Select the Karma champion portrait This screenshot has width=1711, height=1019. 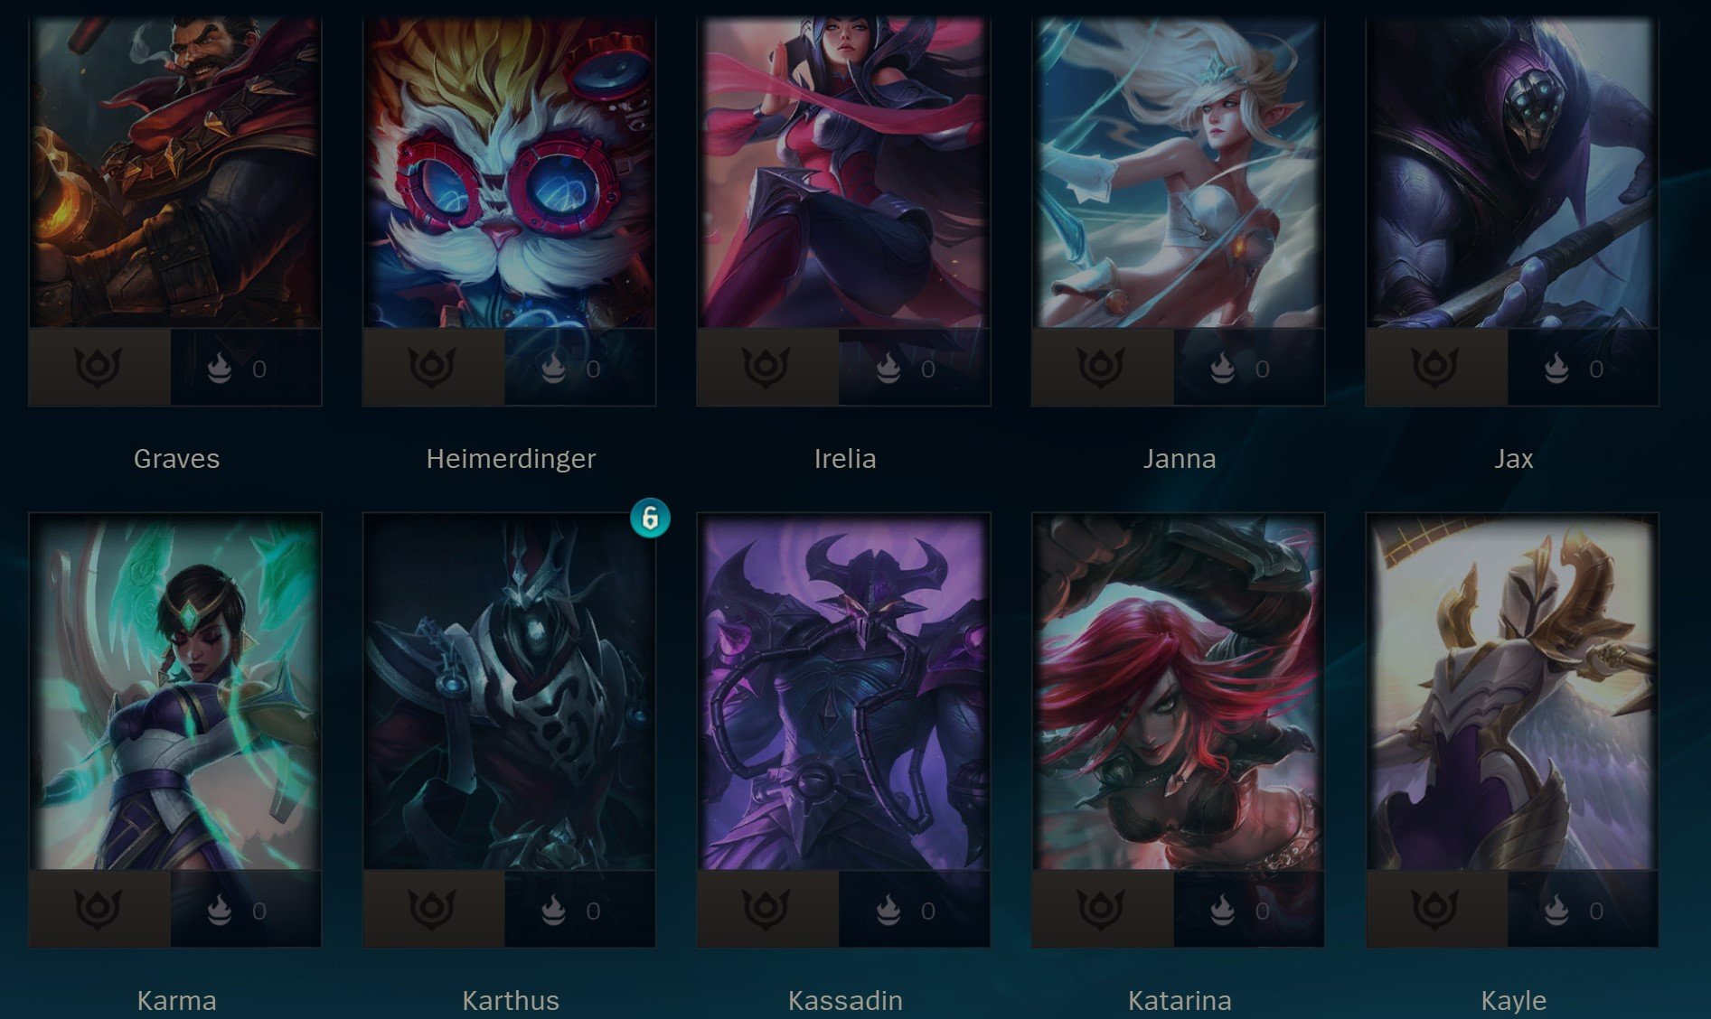[175, 692]
